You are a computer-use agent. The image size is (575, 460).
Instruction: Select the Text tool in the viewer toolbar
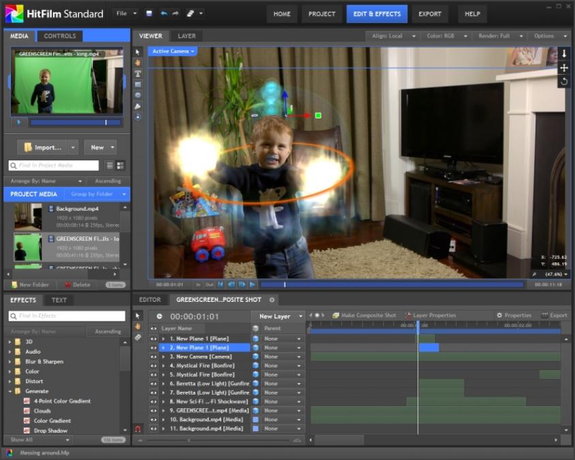138,74
